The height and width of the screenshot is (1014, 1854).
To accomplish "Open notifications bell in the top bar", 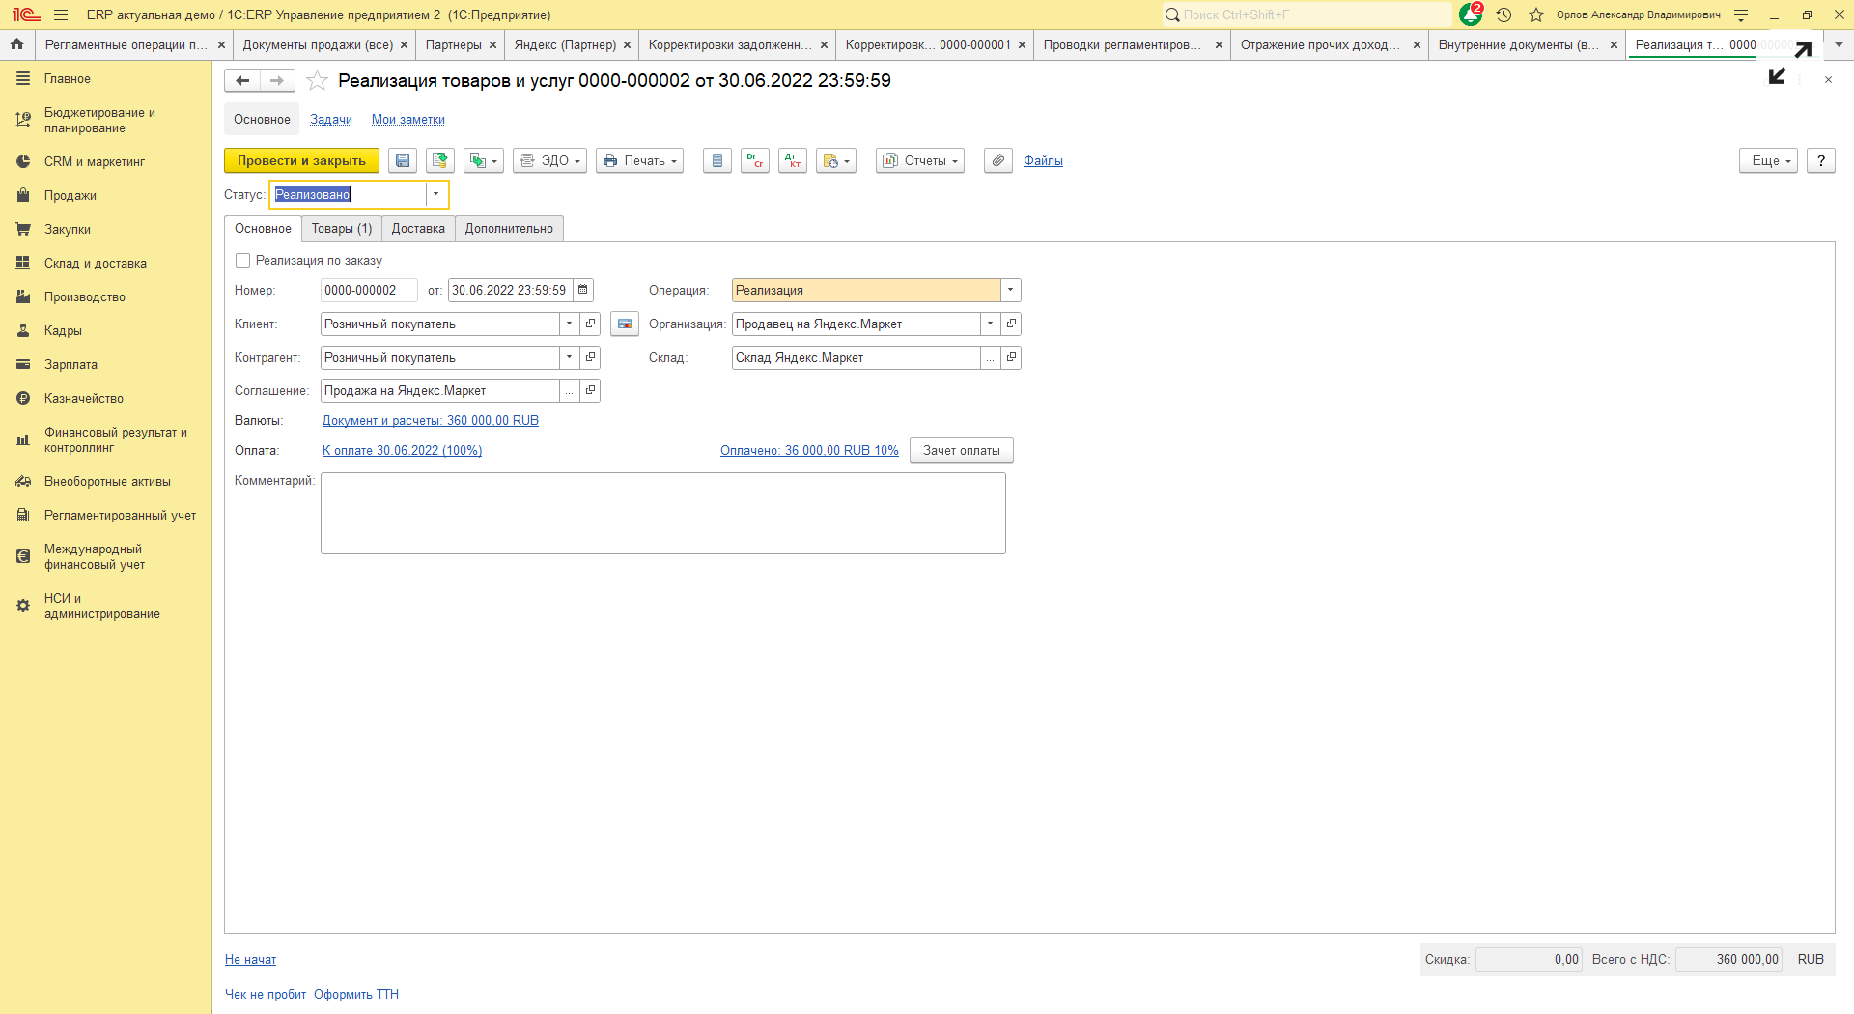I will [x=1470, y=14].
